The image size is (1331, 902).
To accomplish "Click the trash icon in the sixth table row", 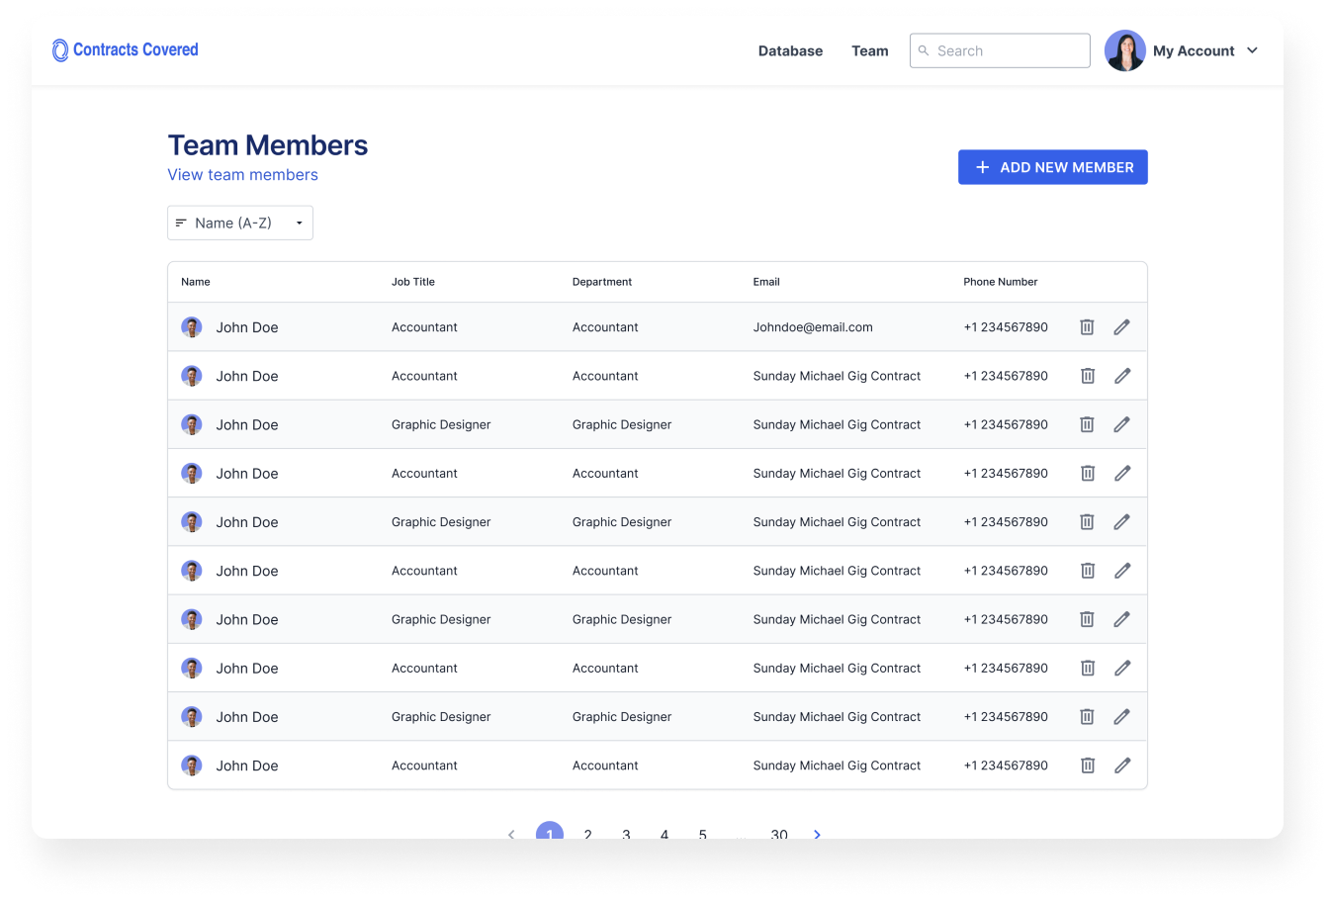I will click(x=1087, y=571).
